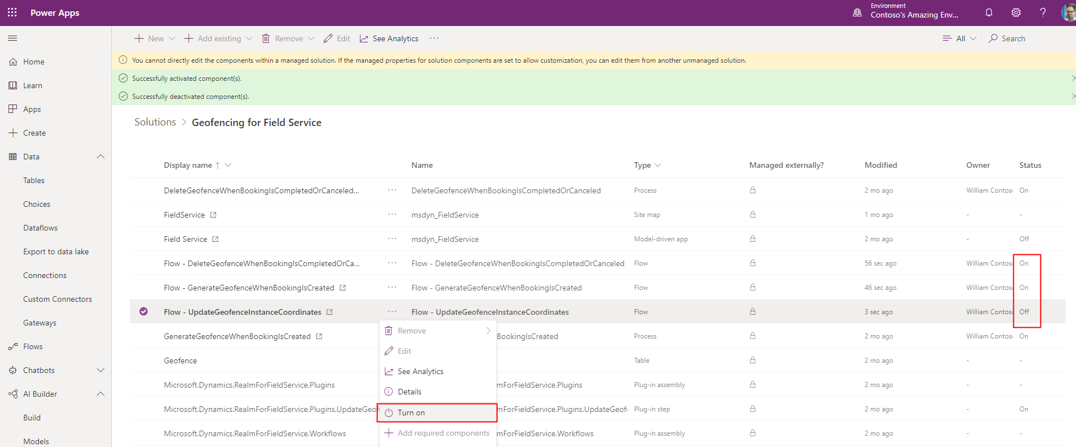1076x447 pixels.
Task: Click Edit in the command bar
Action: pos(337,38)
